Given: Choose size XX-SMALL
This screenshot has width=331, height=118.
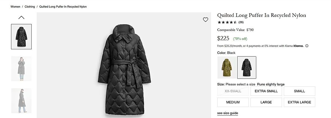Looking at the screenshot, I should click(x=233, y=91).
